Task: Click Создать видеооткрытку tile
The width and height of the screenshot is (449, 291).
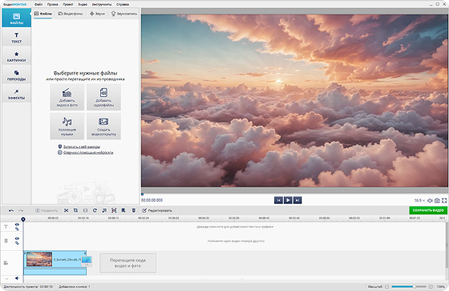Action: [103, 127]
